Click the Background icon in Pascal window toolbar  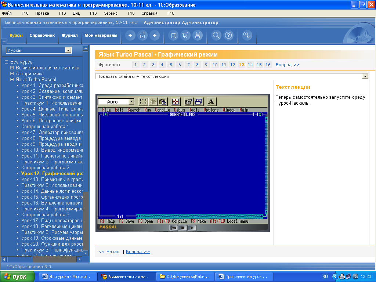coord(198,102)
